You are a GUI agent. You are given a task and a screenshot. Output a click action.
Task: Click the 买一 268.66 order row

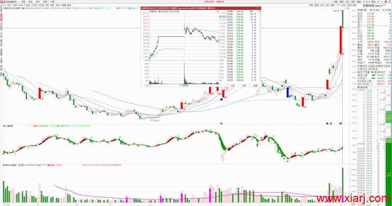tap(374, 28)
